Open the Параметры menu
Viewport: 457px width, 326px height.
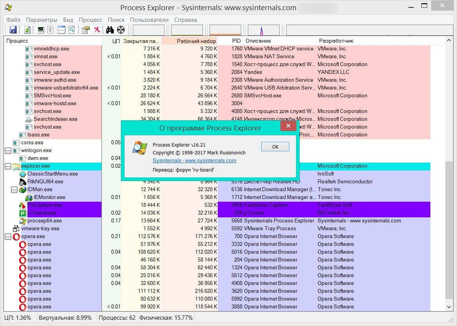(42, 20)
